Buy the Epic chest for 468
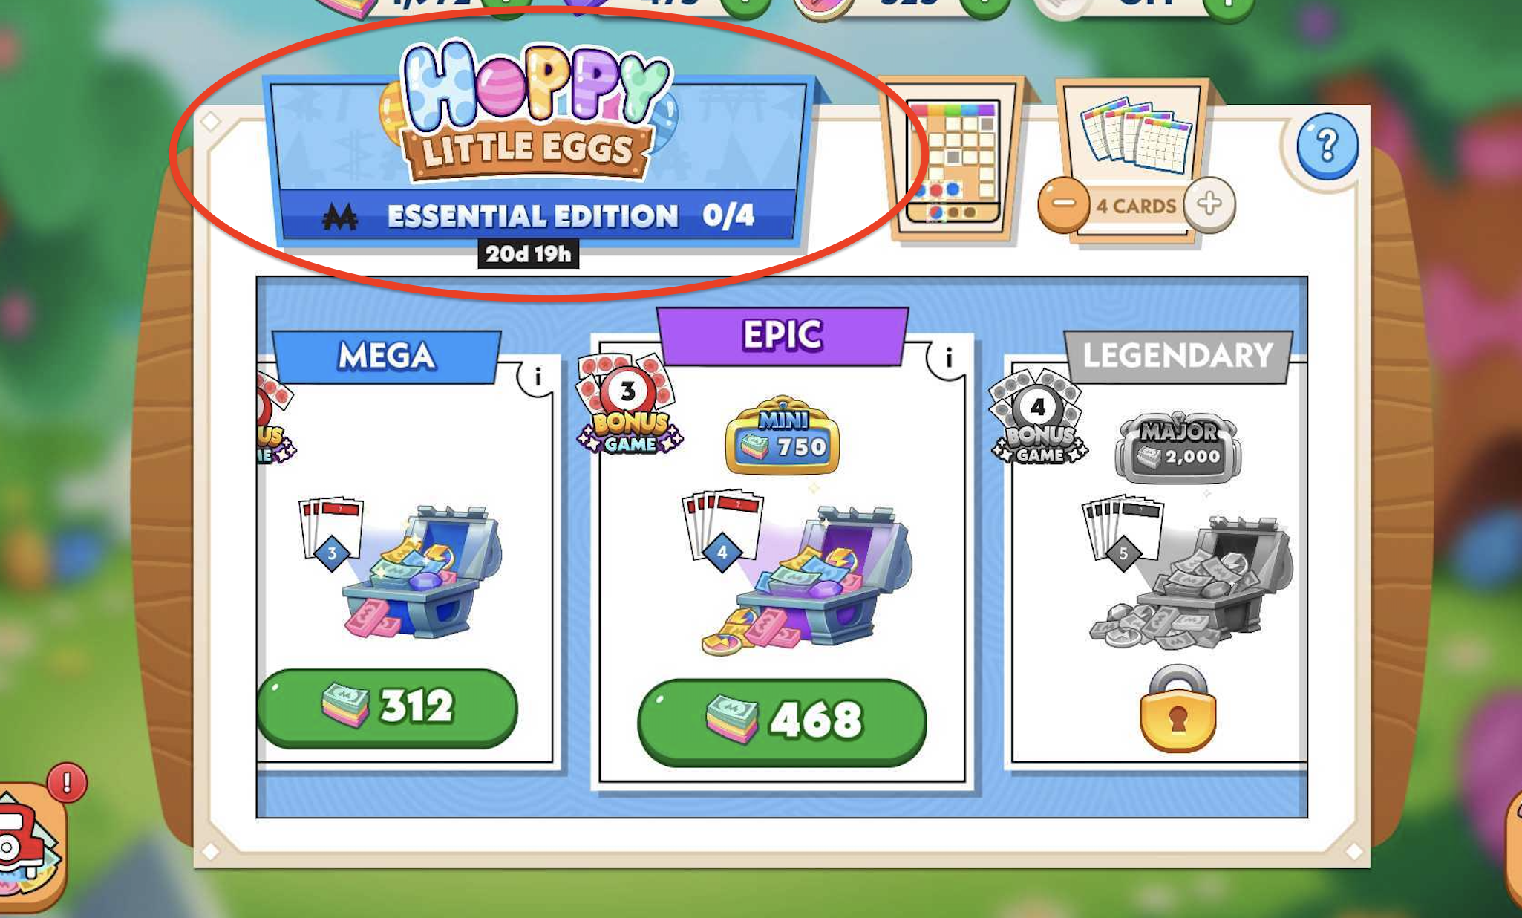The height and width of the screenshot is (918, 1522). (x=782, y=721)
